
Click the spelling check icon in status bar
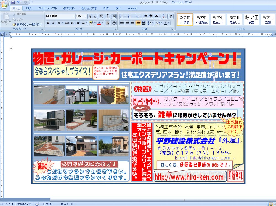point(37,204)
